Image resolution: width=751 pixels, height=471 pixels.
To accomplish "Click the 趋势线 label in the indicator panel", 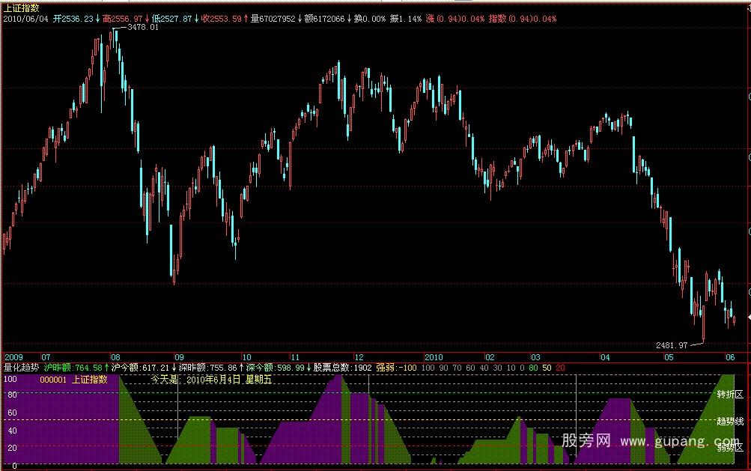I will [729, 421].
